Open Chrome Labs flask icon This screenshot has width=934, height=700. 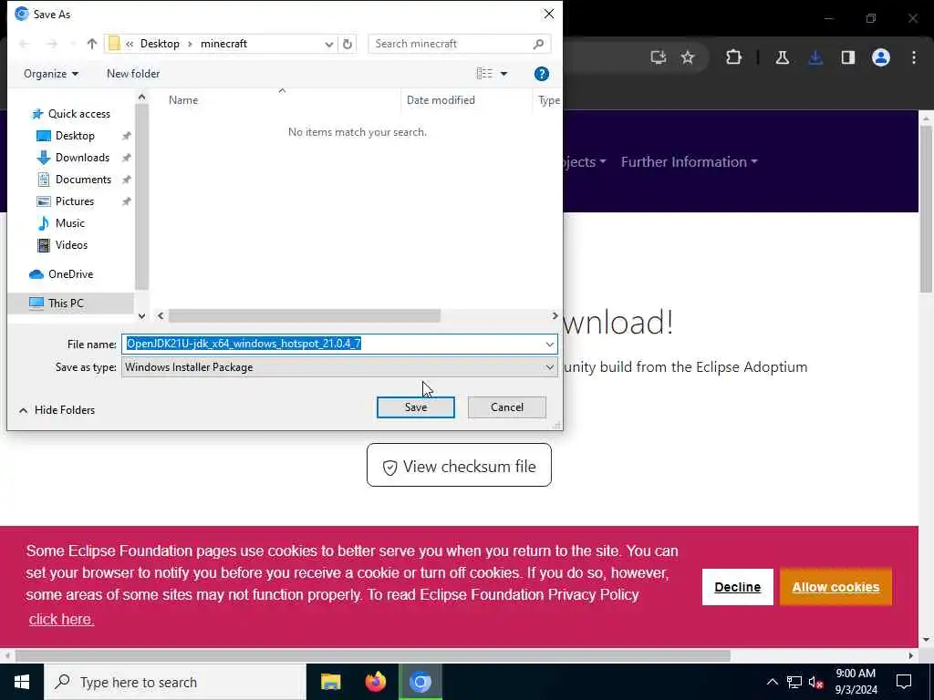pyautogui.click(x=782, y=57)
